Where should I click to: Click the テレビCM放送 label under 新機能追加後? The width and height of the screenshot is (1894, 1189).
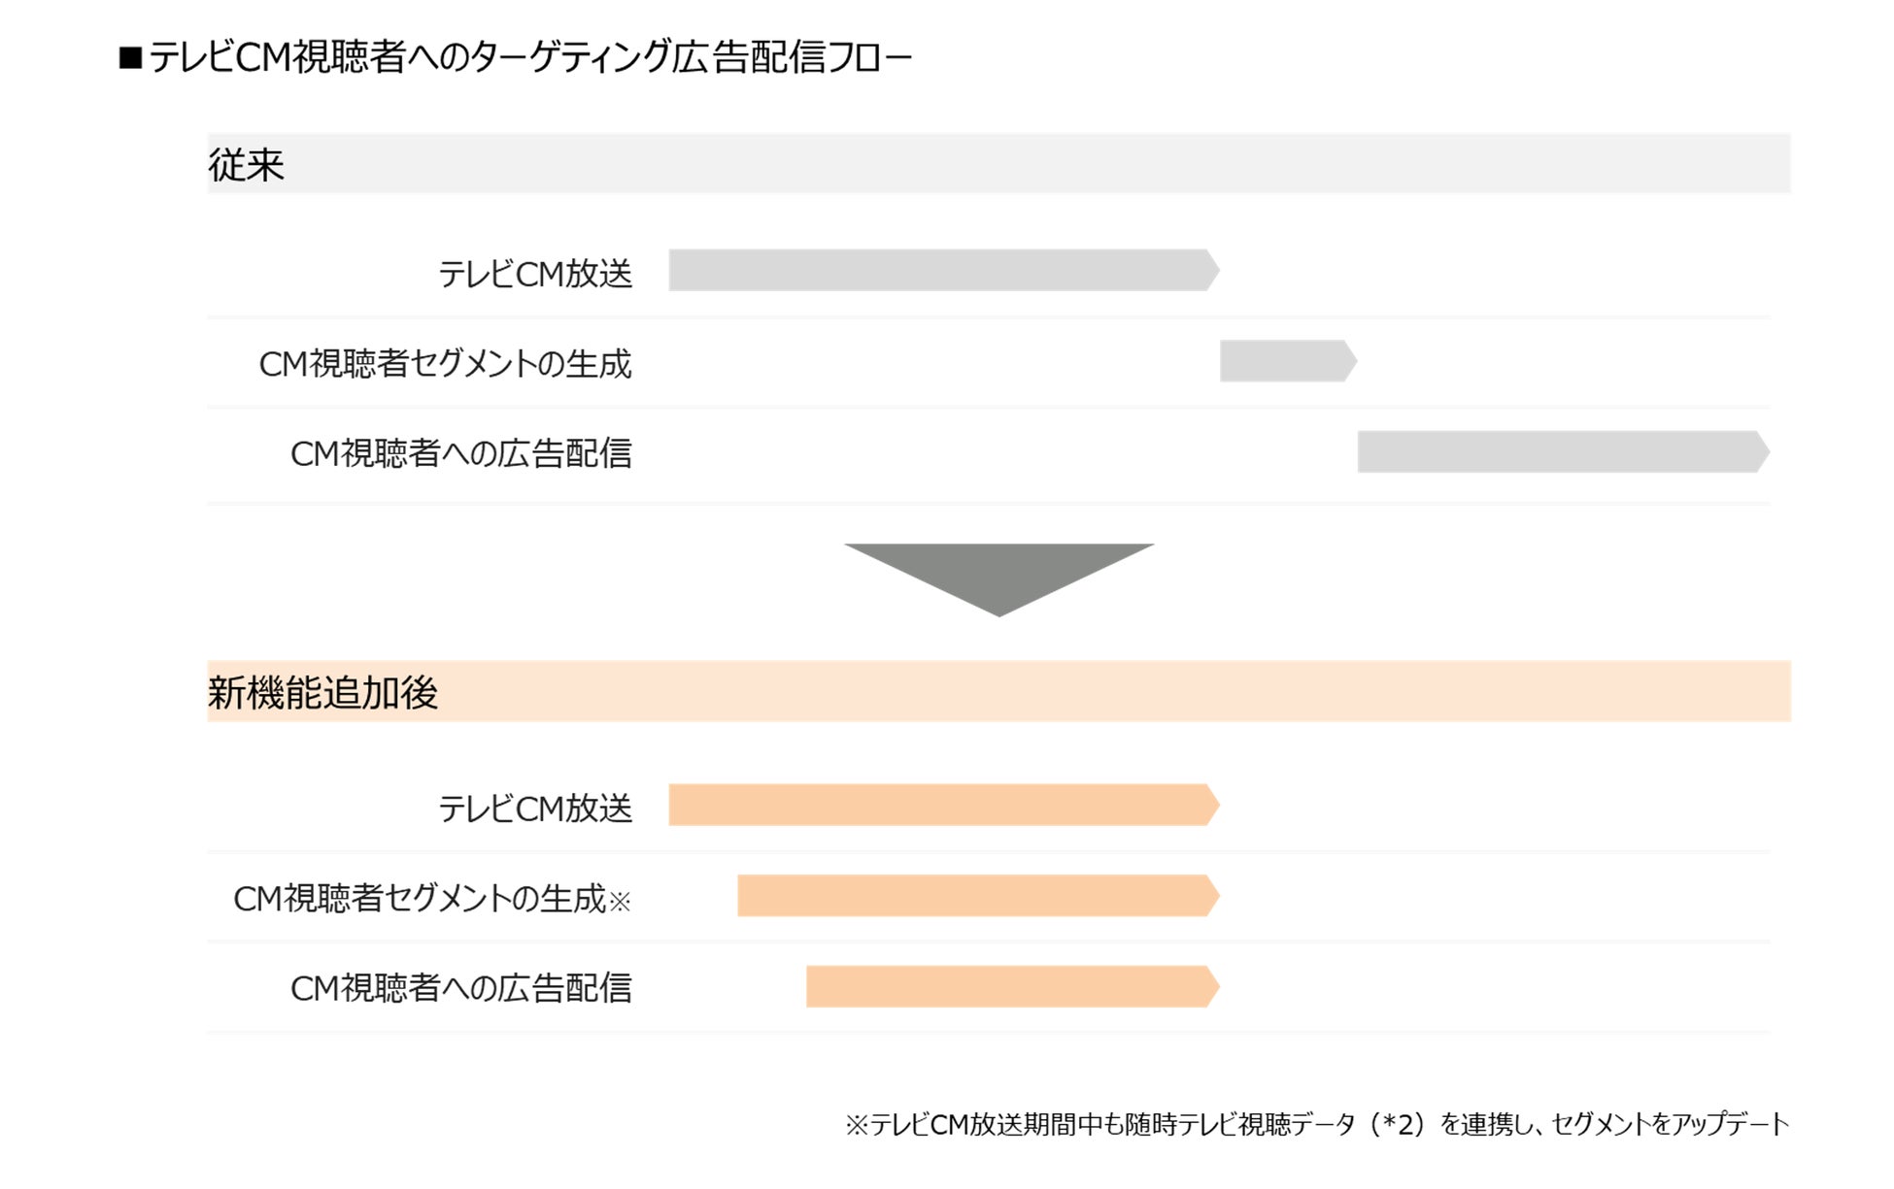(535, 808)
